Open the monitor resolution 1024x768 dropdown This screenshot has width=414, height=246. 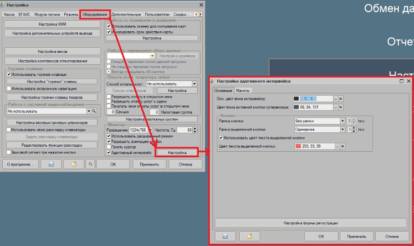[x=150, y=130]
